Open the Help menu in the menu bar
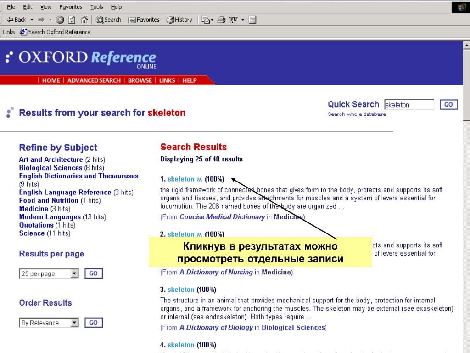This screenshot has width=470, height=353. click(x=116, y=7)
